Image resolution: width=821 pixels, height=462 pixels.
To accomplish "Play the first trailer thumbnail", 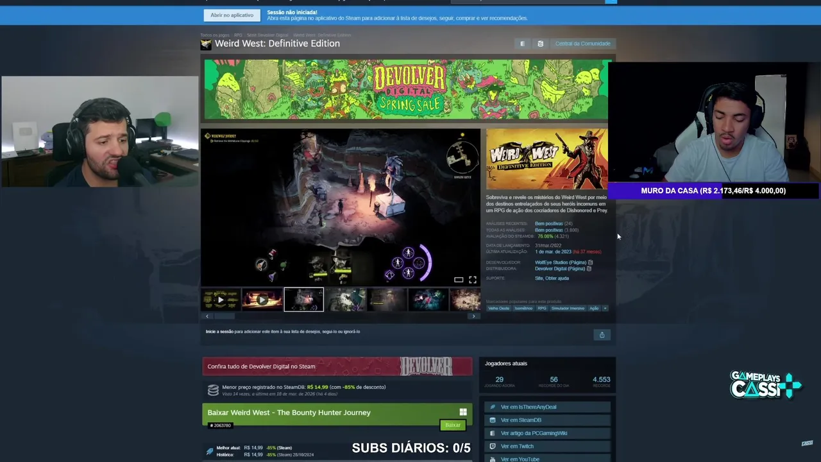I will tap(220, 300).
